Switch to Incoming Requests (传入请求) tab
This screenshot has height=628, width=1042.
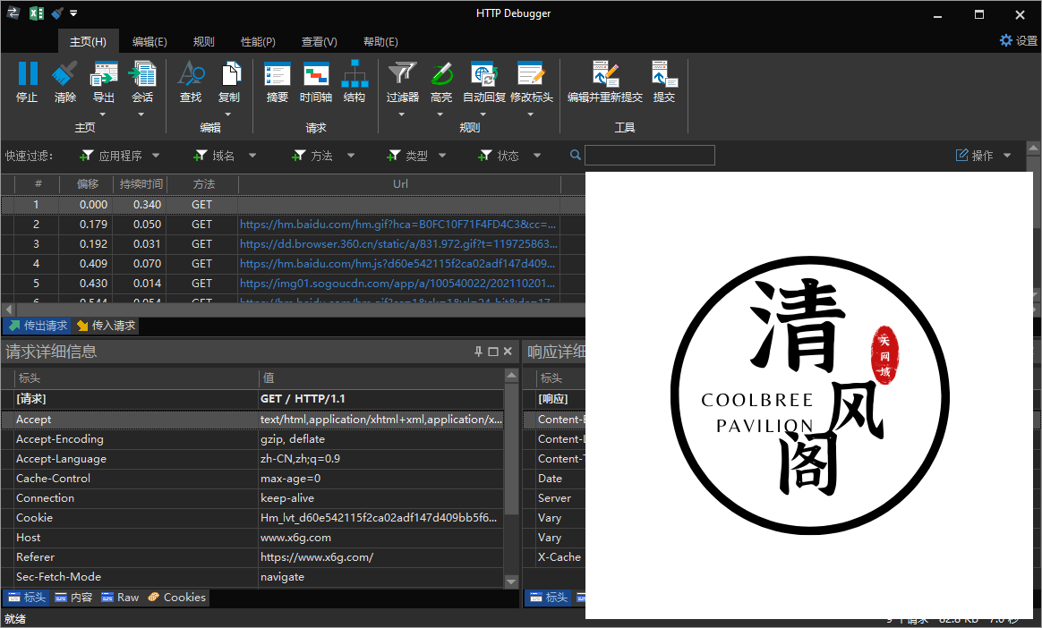point(106,326)
